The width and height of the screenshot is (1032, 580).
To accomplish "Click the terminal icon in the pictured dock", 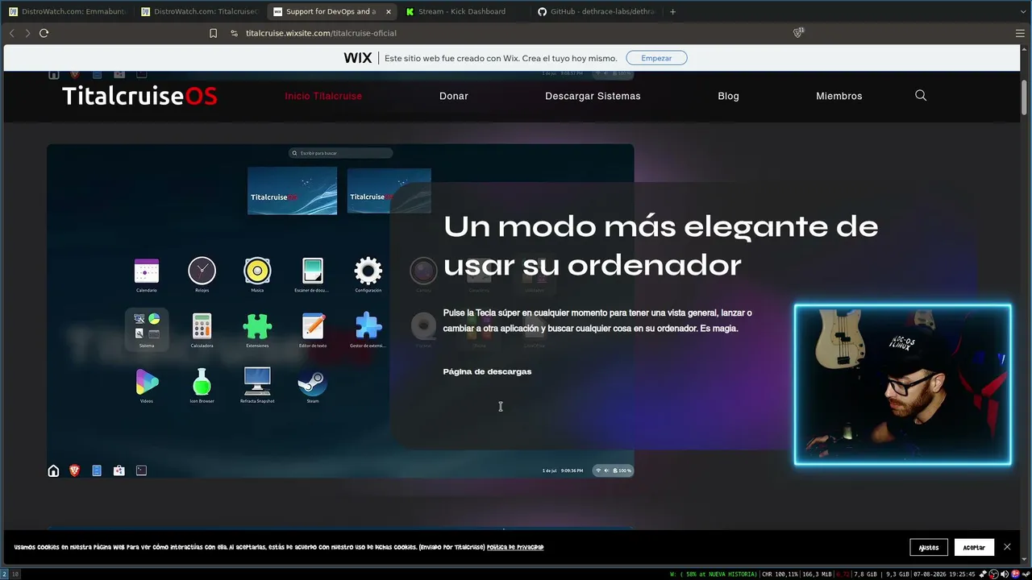I will 141,470.
